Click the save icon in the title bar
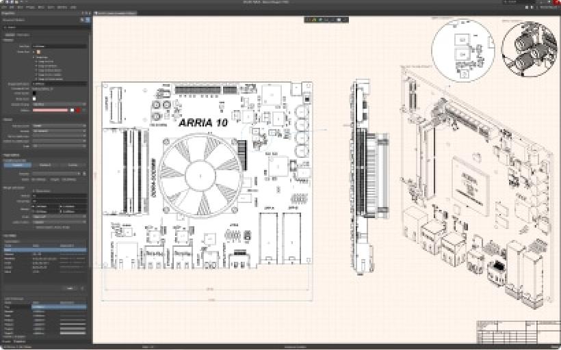 tap(8, 2)
